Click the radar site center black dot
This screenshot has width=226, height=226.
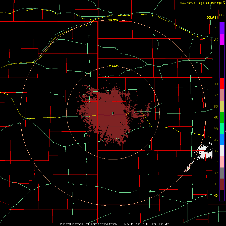(113, 113)
